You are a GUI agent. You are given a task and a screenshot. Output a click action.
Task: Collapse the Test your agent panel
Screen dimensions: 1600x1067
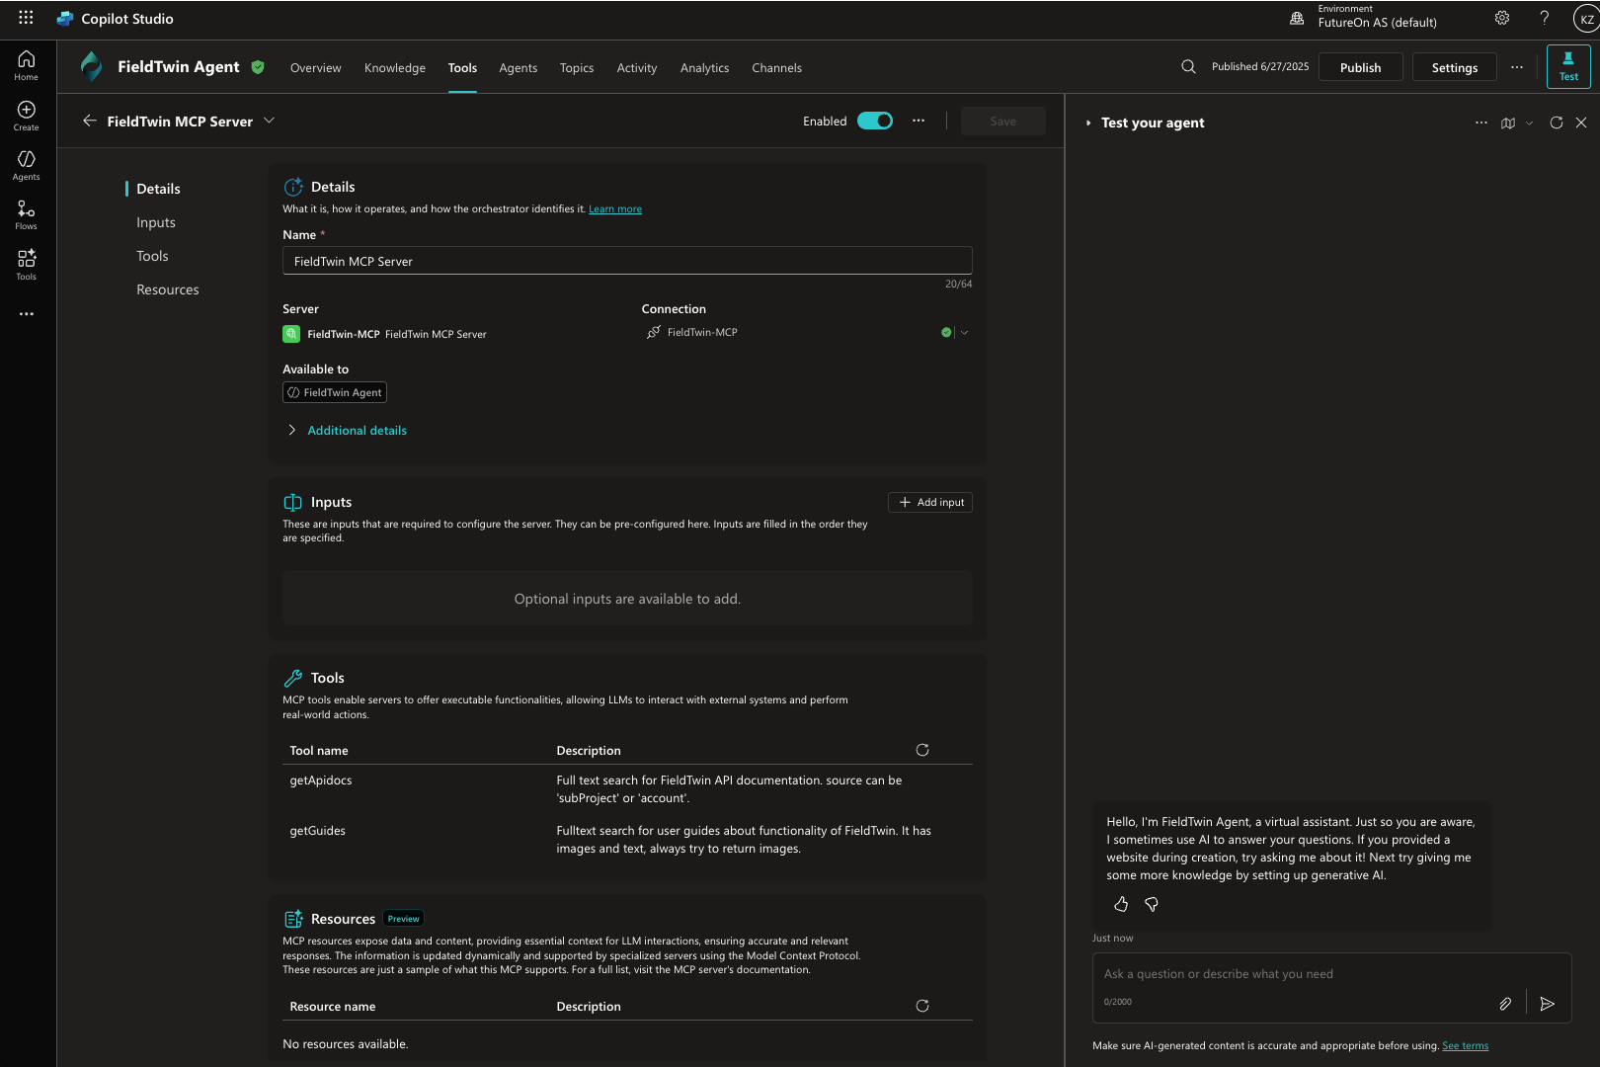[x=1088, y=123]
